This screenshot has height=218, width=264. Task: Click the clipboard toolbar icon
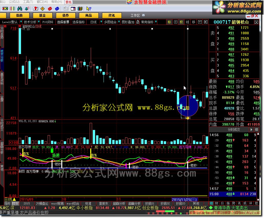tap(66, 9)
